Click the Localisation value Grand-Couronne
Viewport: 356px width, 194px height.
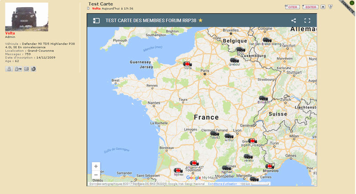(x=40, y=51)
